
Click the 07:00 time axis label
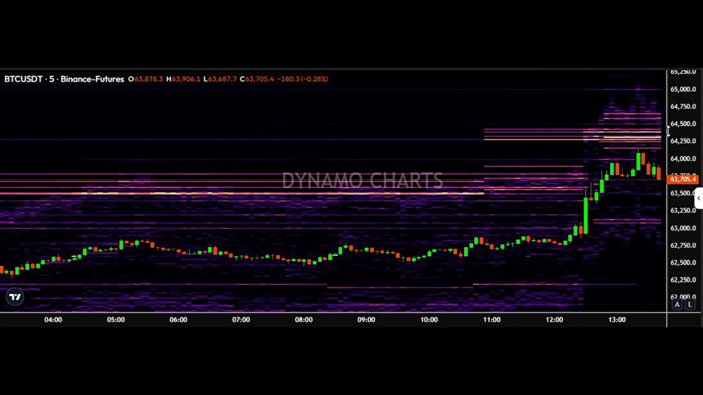pos(241,320)
